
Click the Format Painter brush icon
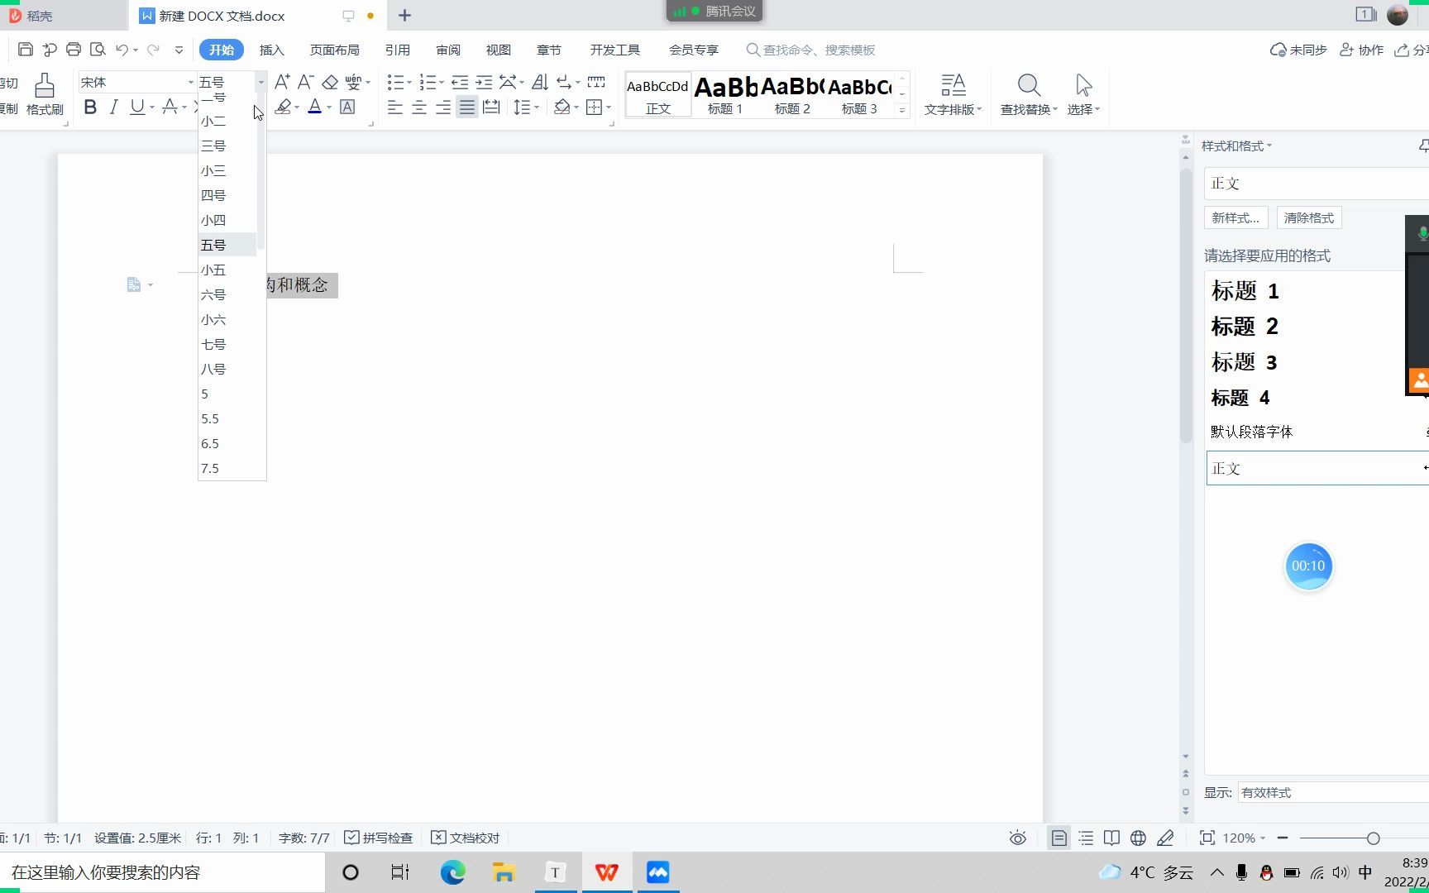coord(45,85)
